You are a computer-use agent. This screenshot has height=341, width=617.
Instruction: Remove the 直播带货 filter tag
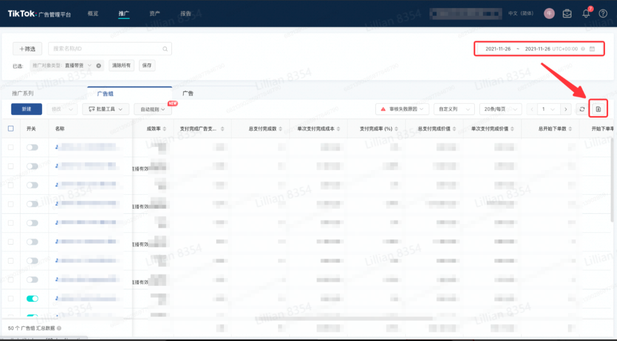tap(98, 66)
